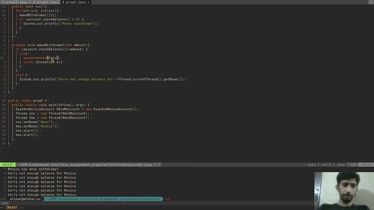
Task: Click the utf-8 encoding indicator
Action: (326, 164)
